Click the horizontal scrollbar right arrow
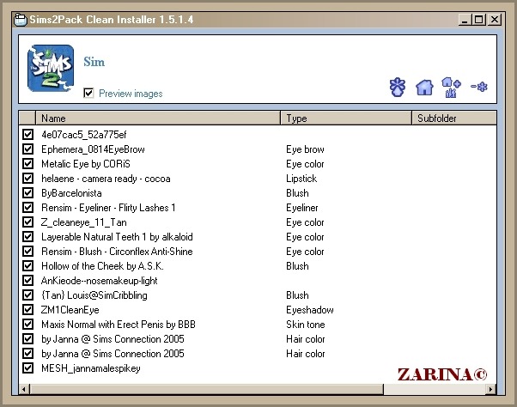The width and height of the screenshot is (517, 407). 490,389
